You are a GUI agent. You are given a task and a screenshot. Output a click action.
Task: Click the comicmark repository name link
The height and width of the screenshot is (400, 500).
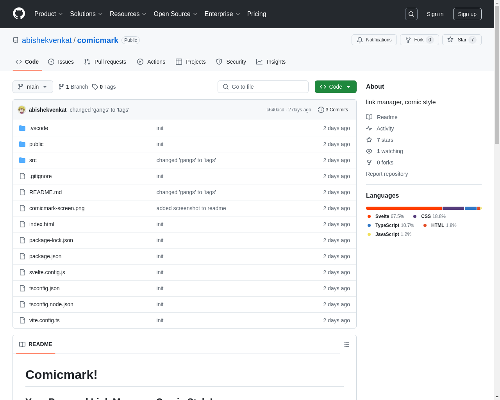click(98, 40)
